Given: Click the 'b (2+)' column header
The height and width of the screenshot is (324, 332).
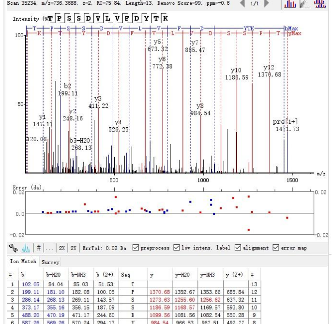Looking at the screenshot, I should (x=106, y=275).
